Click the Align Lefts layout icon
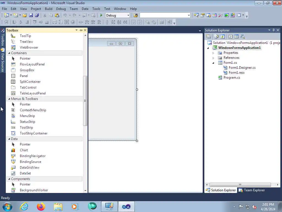The image size is (282, 212). point(15,22)
